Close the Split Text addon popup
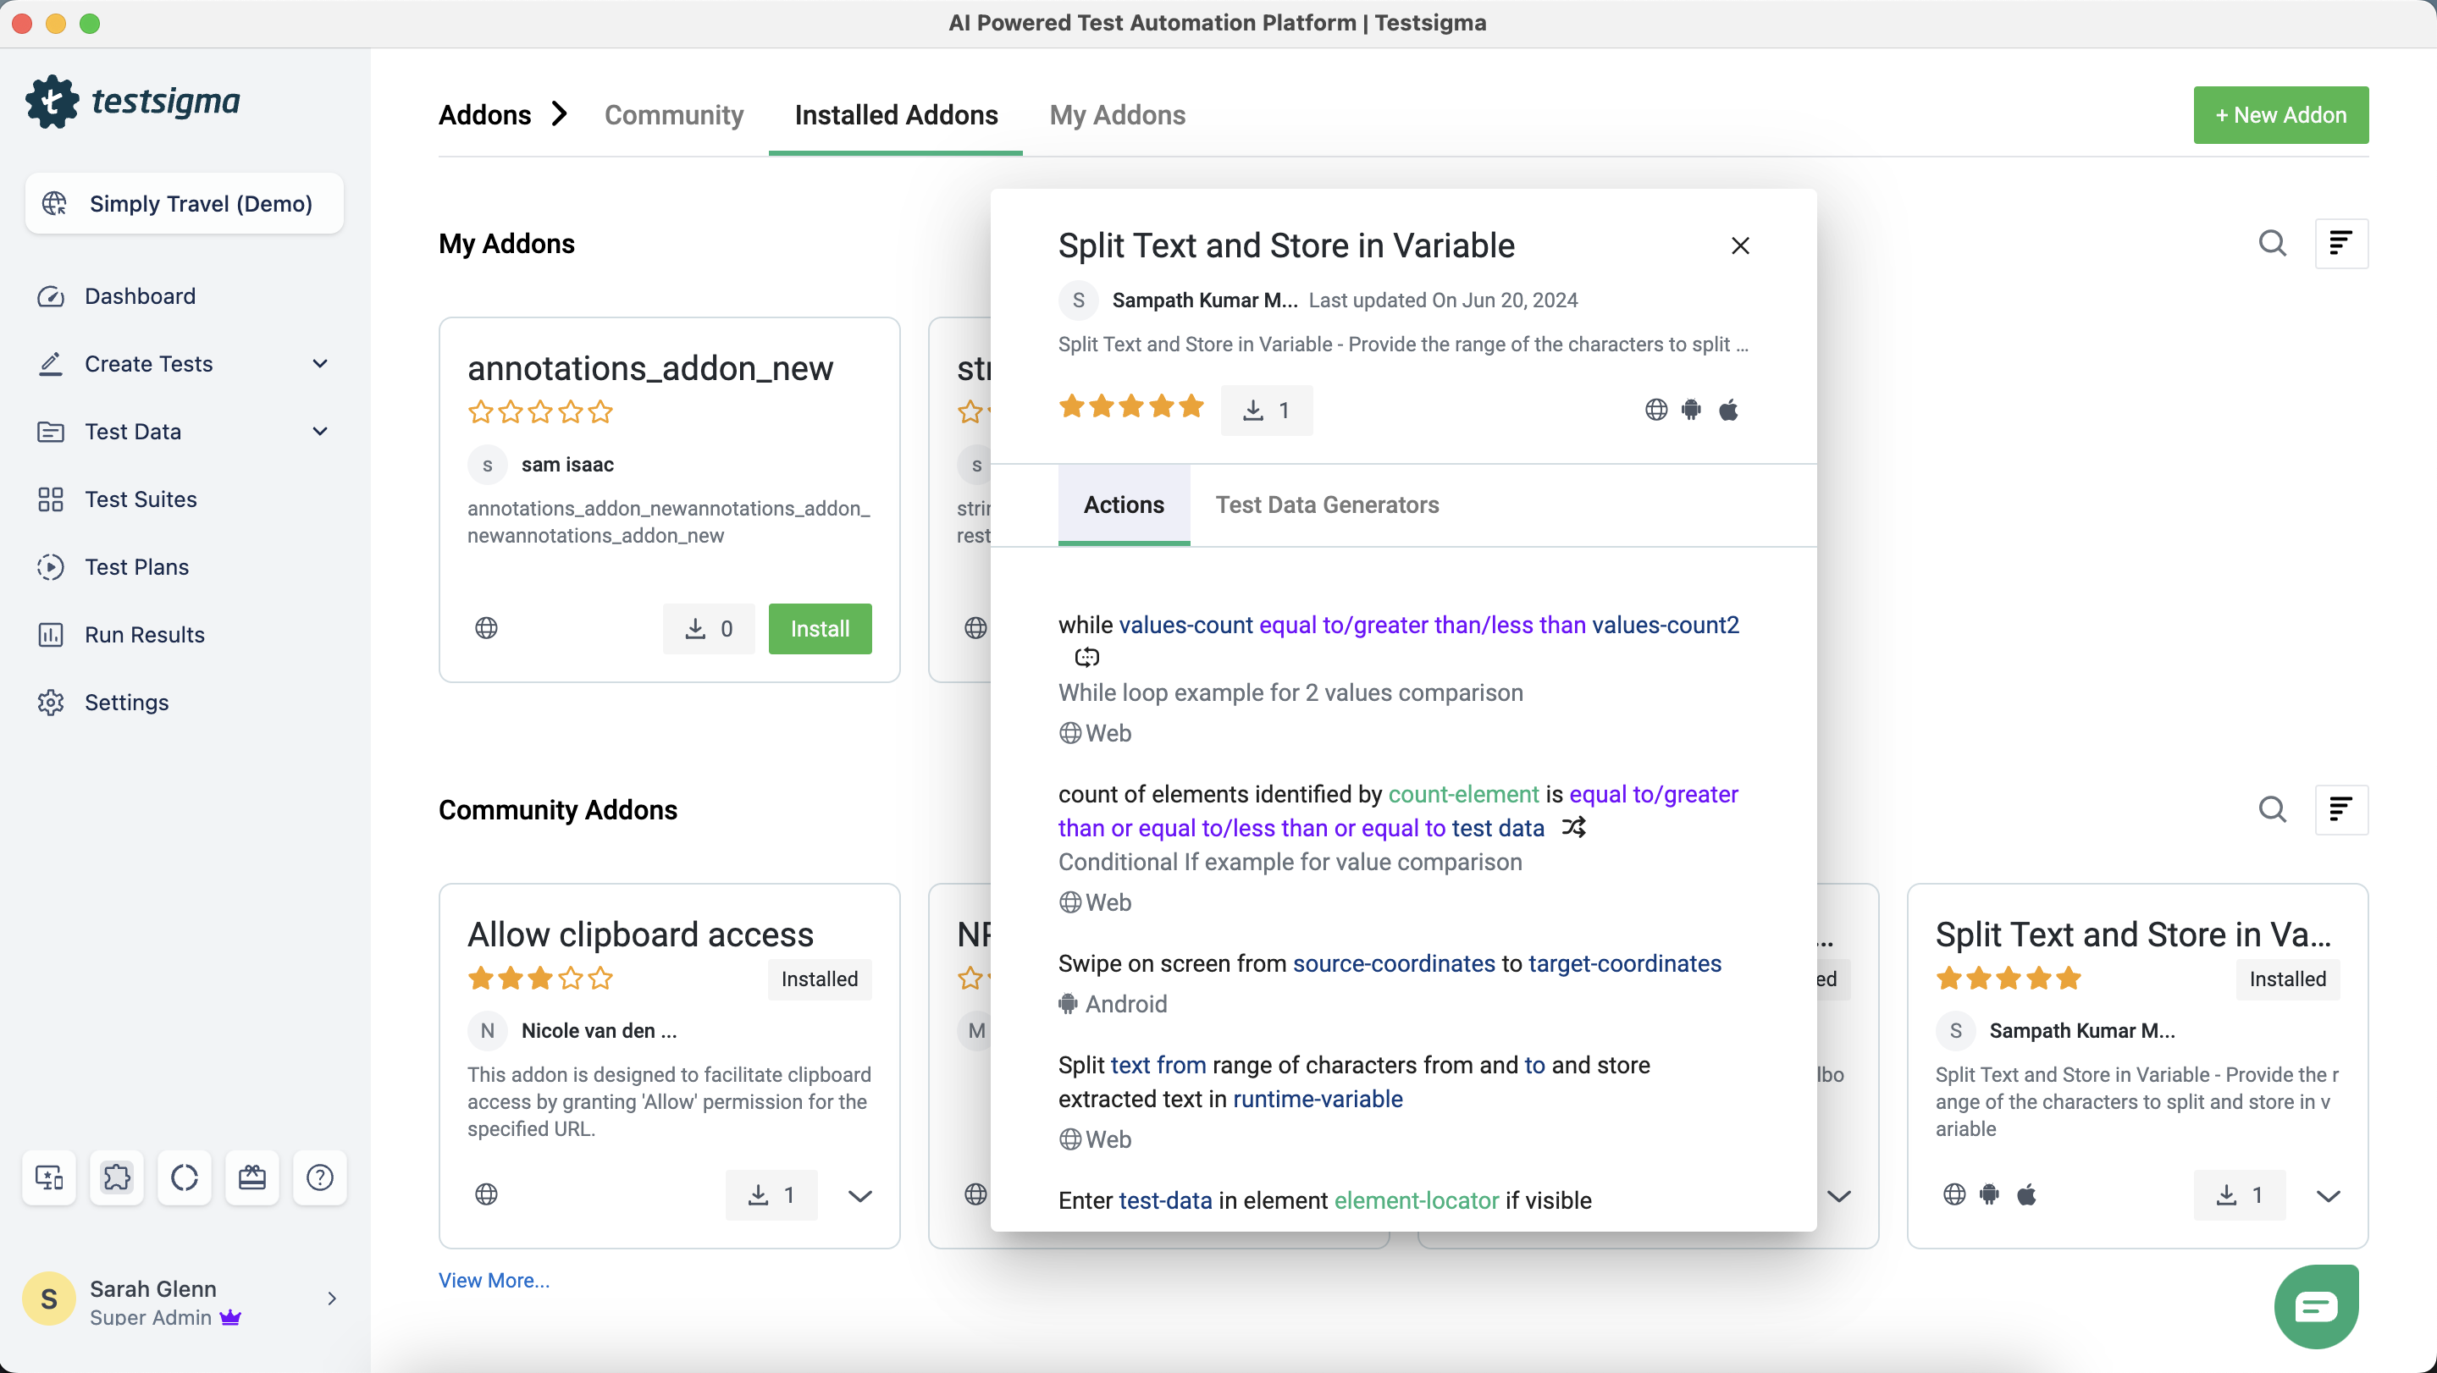The width and height of the screenshot is (2437, 1373). [1740, 245]
